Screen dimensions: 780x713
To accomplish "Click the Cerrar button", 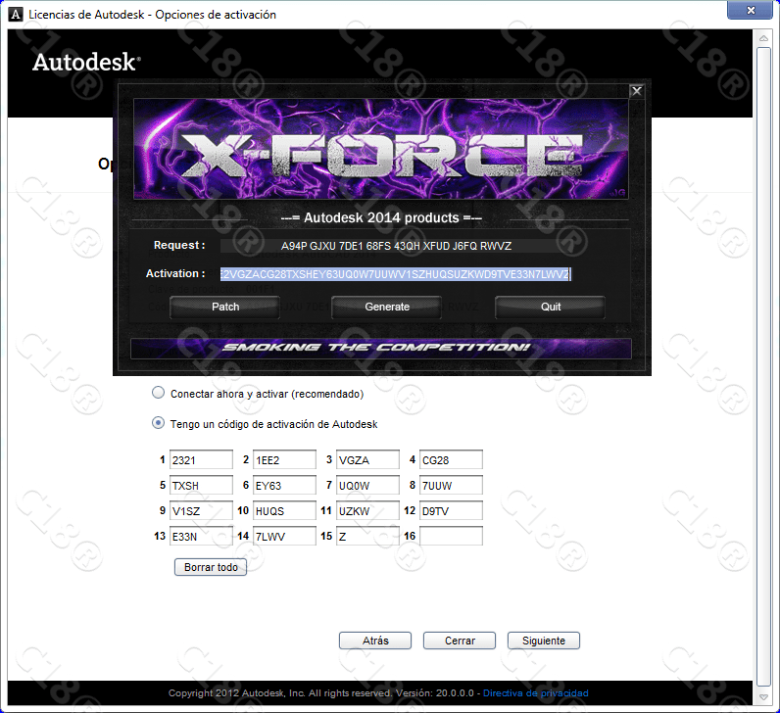I will [460, 641].
